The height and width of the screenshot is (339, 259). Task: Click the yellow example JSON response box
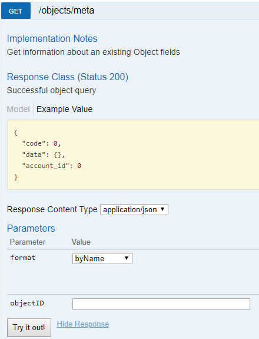pos(133,155)
